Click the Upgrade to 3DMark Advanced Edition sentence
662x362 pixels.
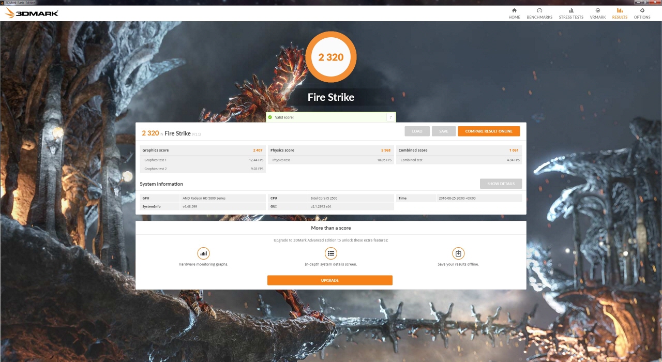coord(331,240)
